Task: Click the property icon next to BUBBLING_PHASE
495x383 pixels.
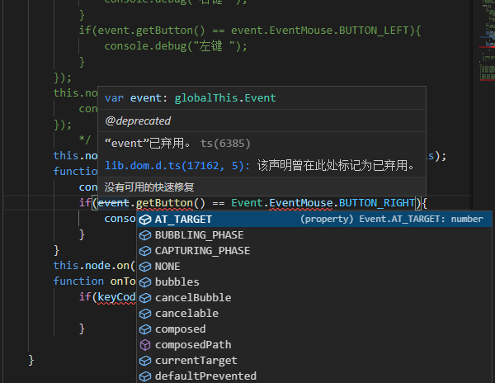Action: point(145,235)
